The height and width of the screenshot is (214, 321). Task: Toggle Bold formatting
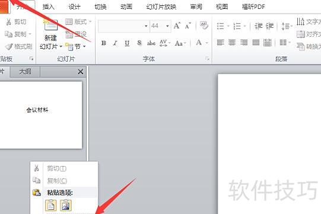(104, 43)
